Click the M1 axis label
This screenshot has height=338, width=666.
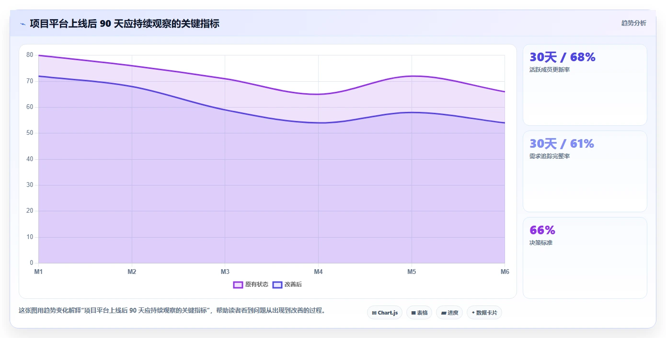(x=38, y=272)
